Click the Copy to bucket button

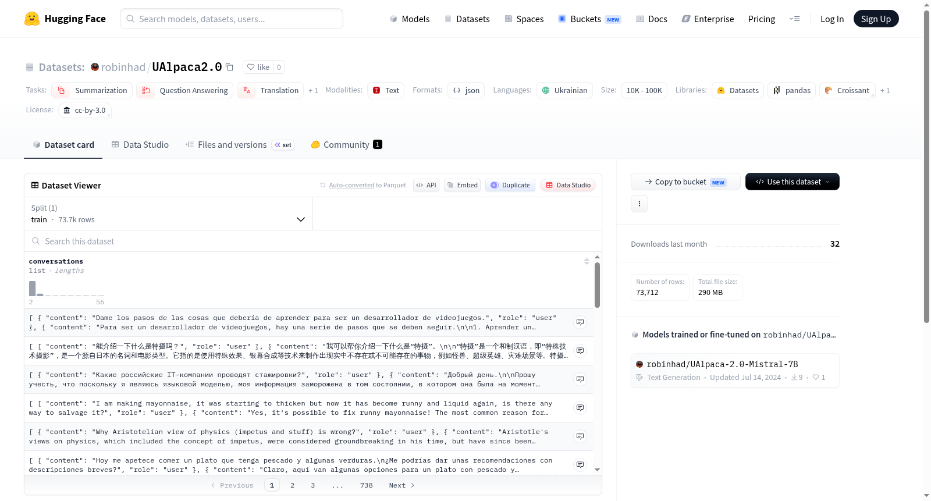[685, 182]
